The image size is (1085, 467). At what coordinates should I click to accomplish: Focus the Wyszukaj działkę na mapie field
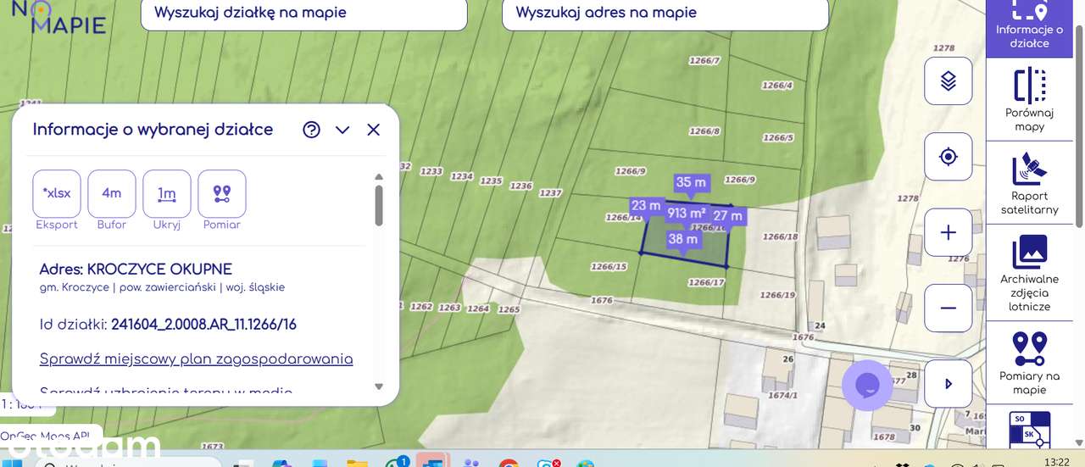303,13
